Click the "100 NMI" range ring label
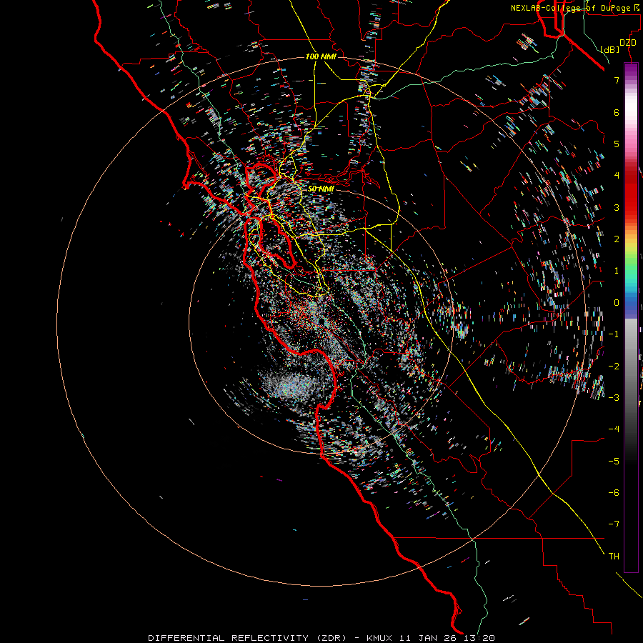This screenshot has height=643, width=643. (321, 56)
